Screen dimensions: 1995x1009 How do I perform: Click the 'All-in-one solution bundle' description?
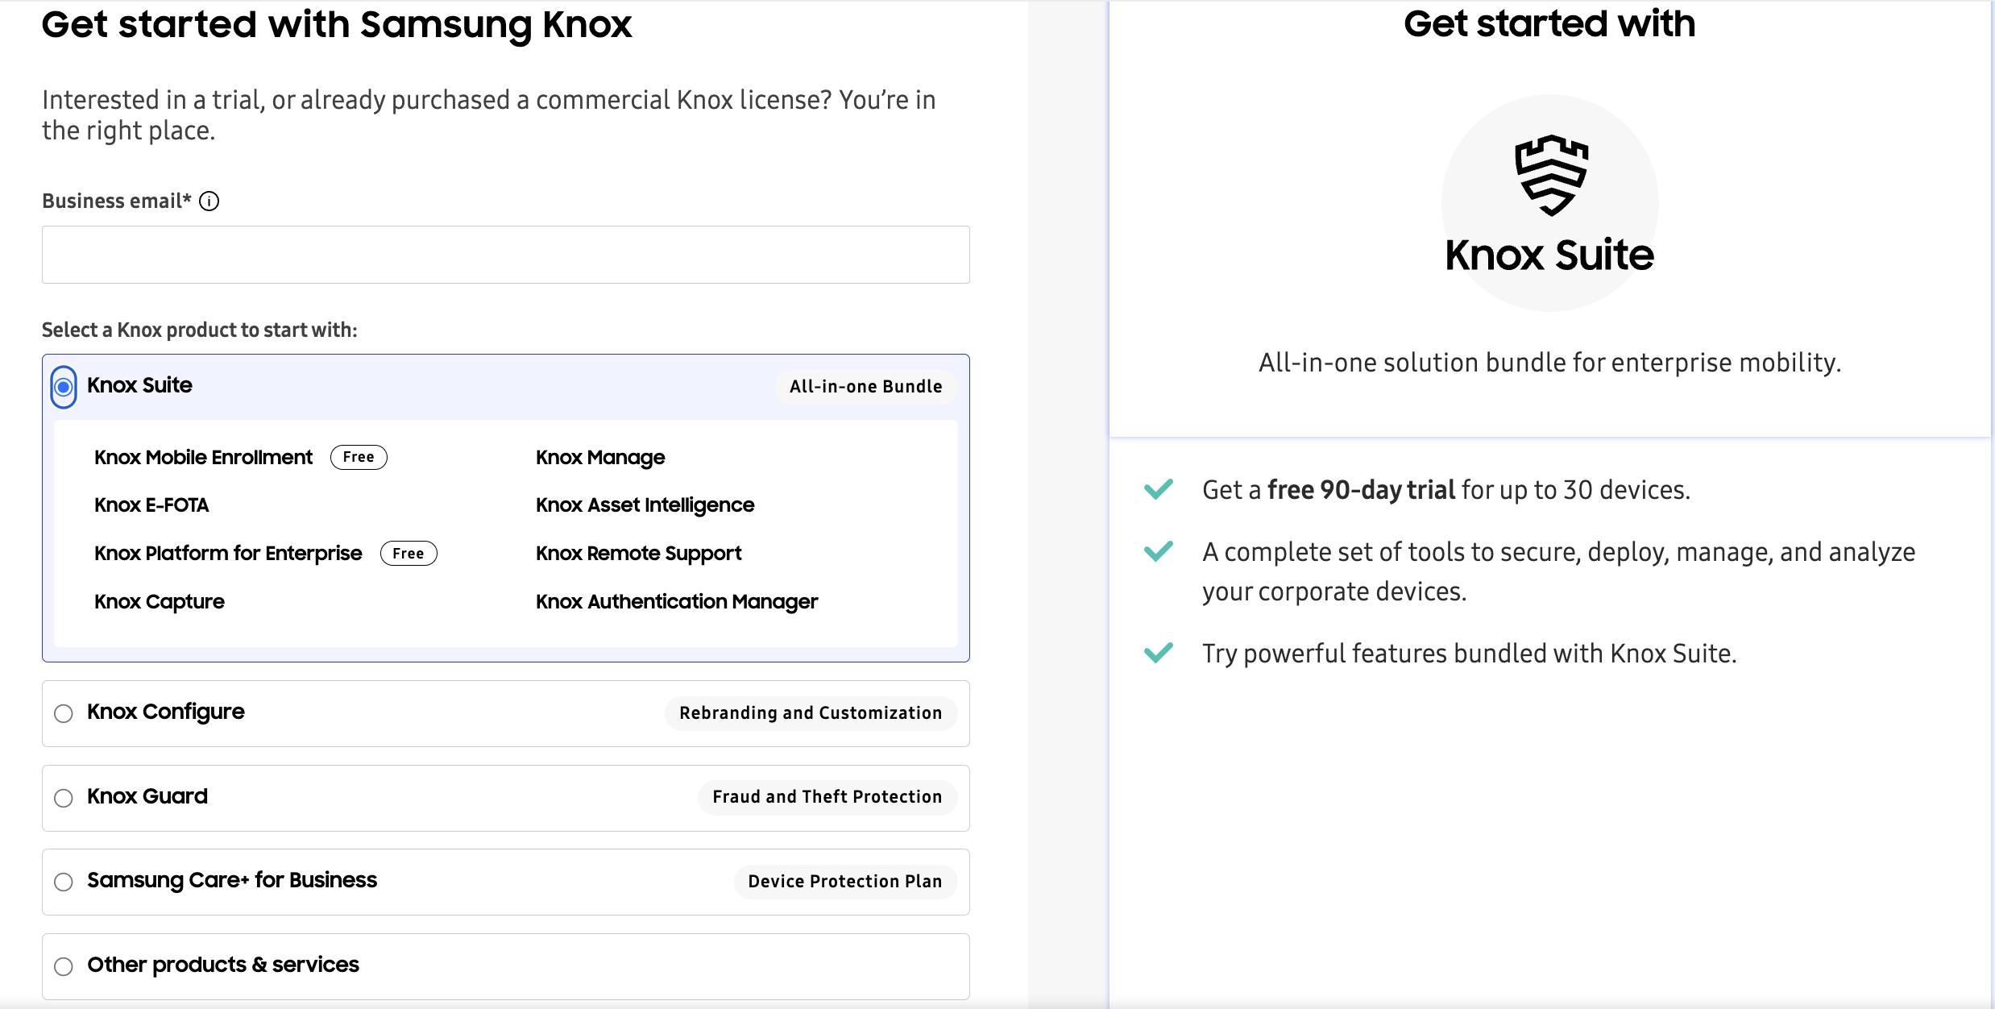pyautogui.click(x=1550, y=363)
